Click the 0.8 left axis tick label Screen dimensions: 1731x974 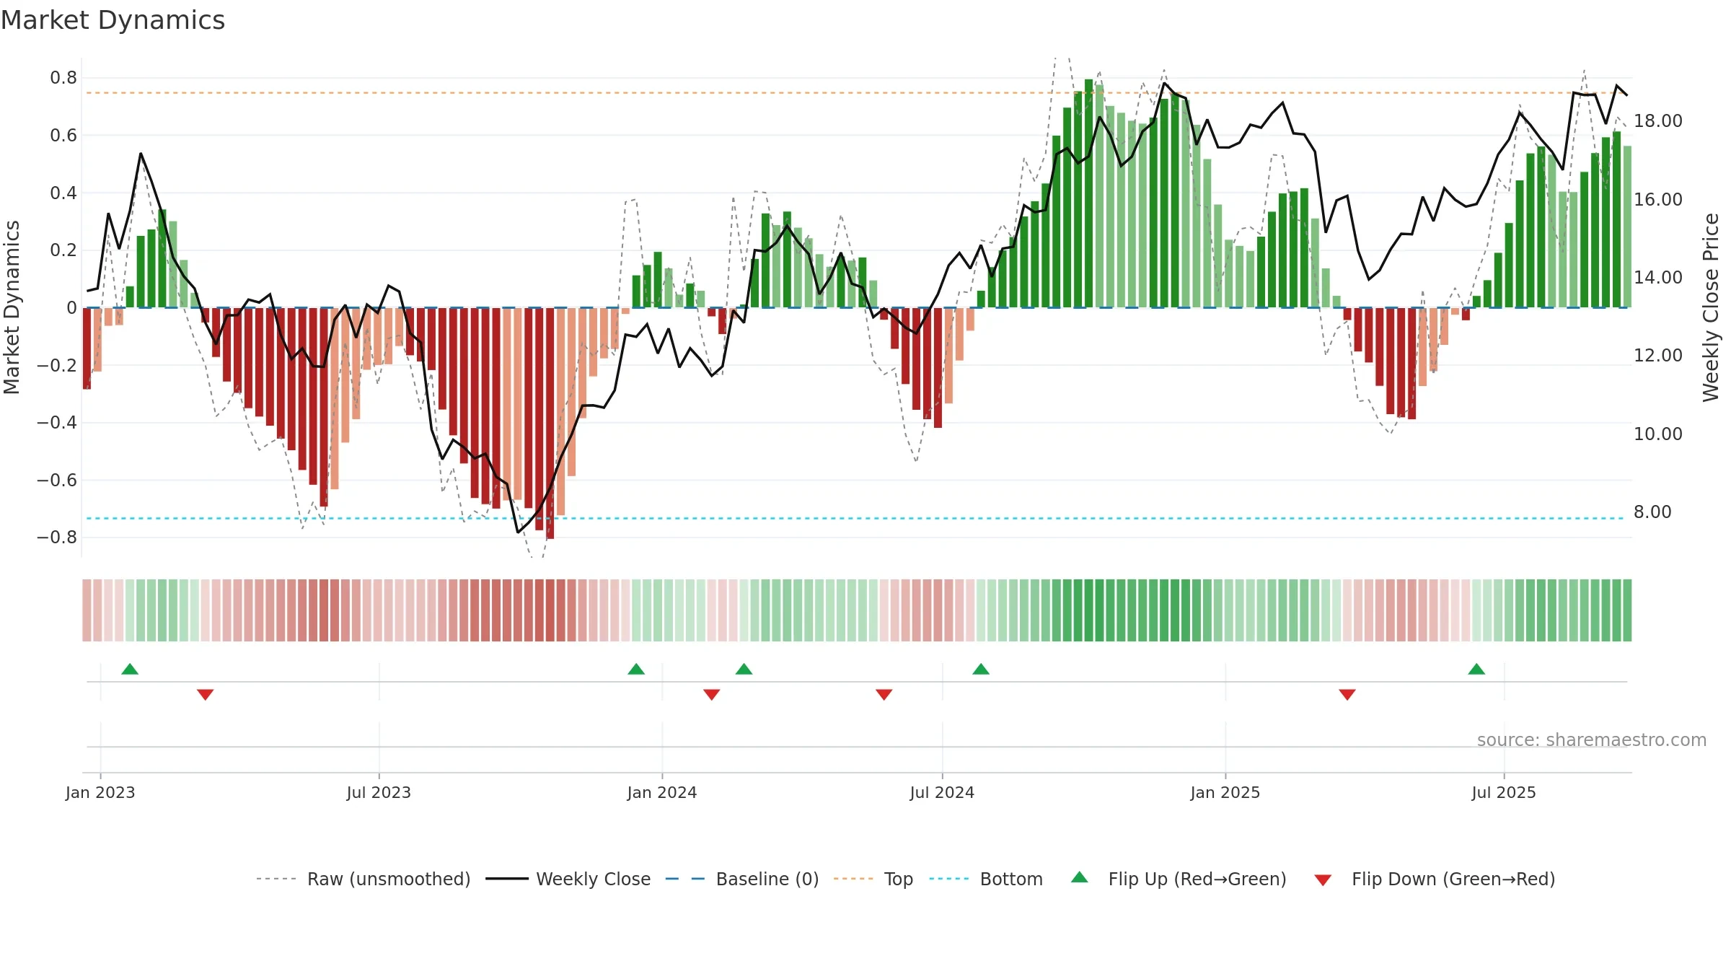[63, 78]
